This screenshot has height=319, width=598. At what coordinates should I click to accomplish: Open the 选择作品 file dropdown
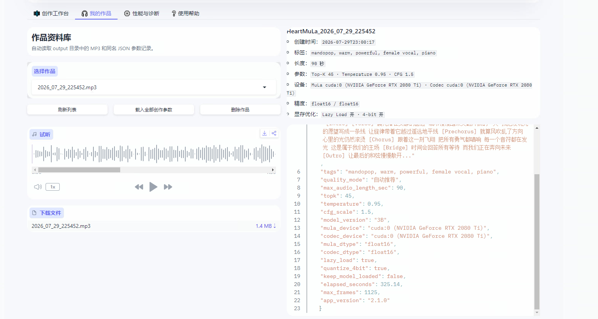pyautogui.click(x=154, y=87)
